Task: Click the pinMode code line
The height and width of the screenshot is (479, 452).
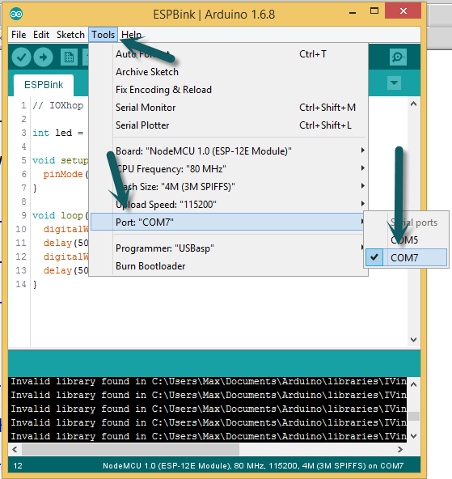Action: [x=65, y=174]
